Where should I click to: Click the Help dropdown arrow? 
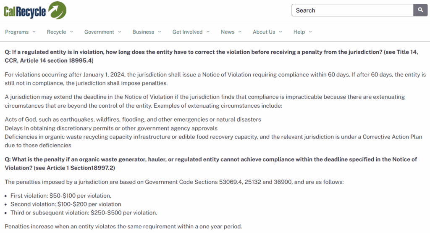[x=310, y=32]
